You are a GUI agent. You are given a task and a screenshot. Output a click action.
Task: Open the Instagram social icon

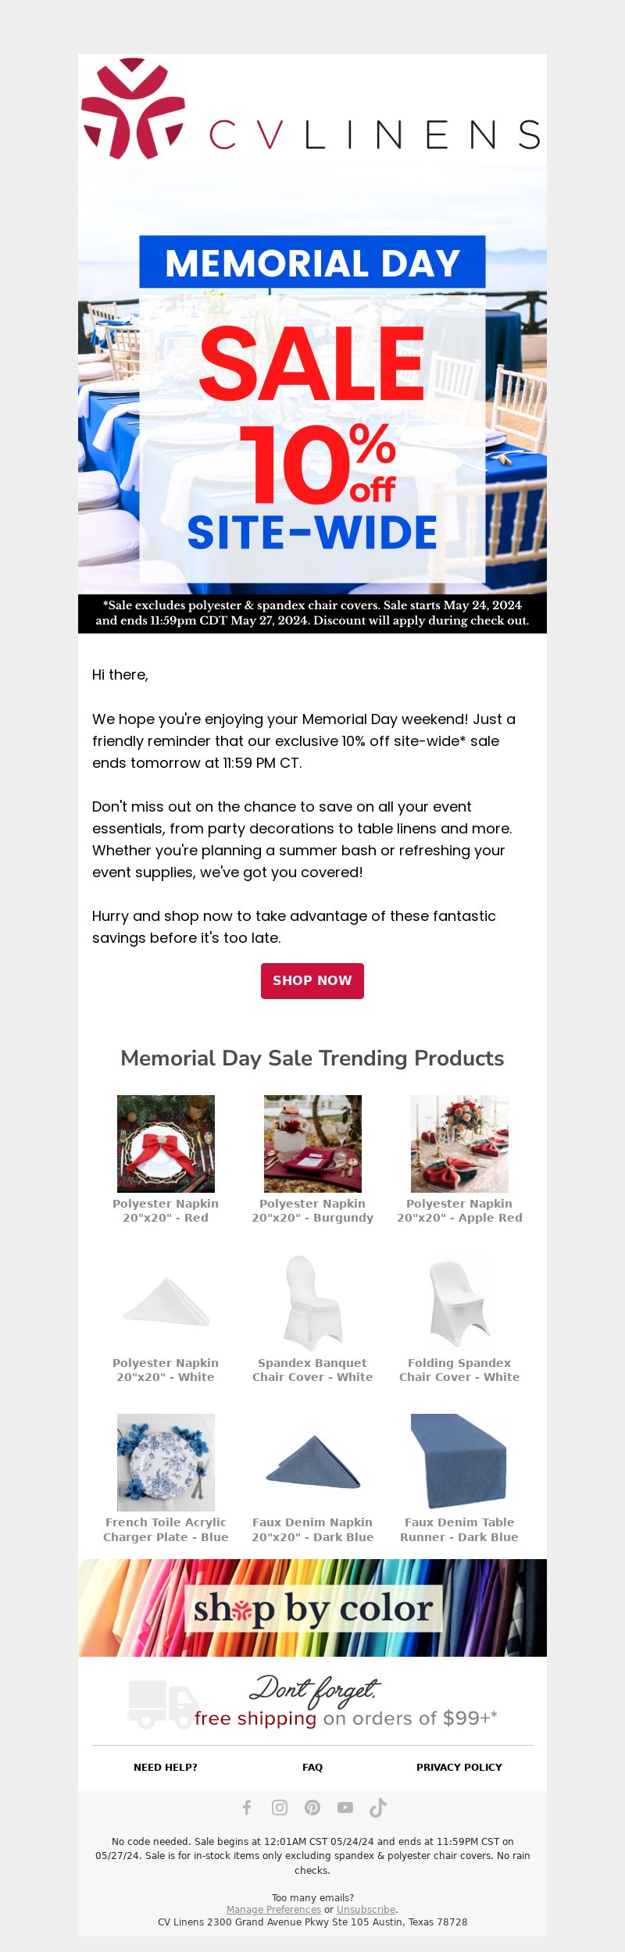pos(280,1807)
